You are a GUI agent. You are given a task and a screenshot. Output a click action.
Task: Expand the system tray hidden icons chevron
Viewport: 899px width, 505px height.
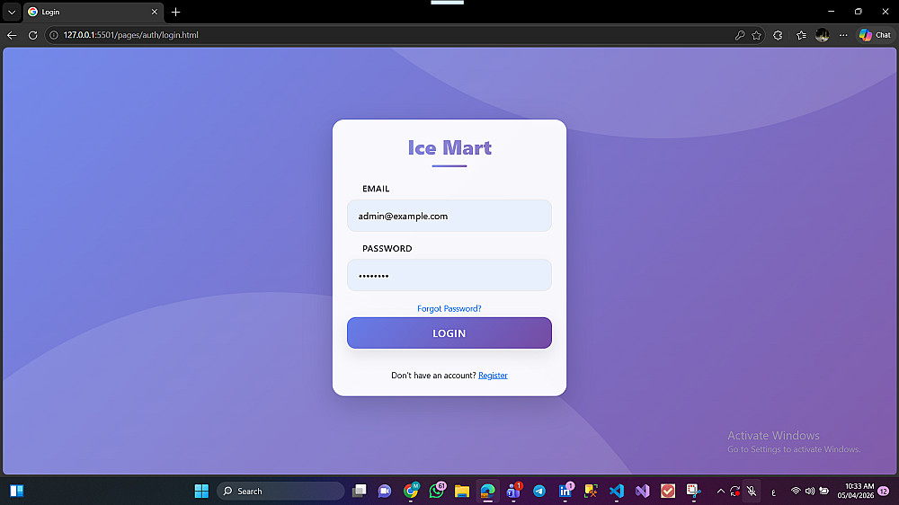tap(721, 492)
